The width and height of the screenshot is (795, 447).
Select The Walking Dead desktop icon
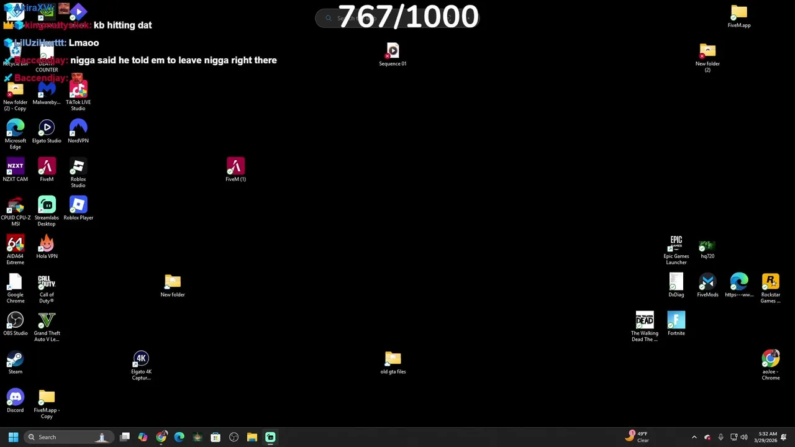pos(645,327)
